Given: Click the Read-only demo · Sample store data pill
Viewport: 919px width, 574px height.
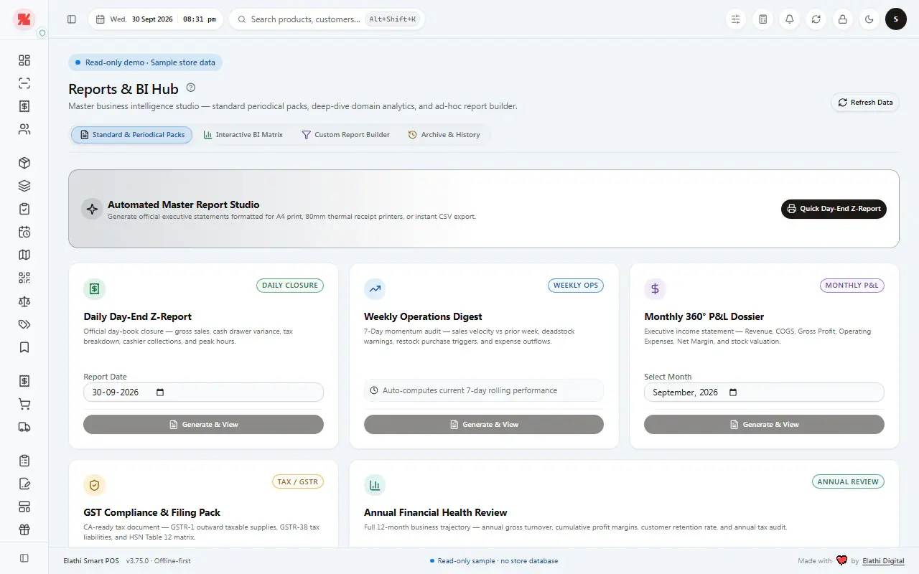Looking at the screenshot, I should tap(146, 62).
